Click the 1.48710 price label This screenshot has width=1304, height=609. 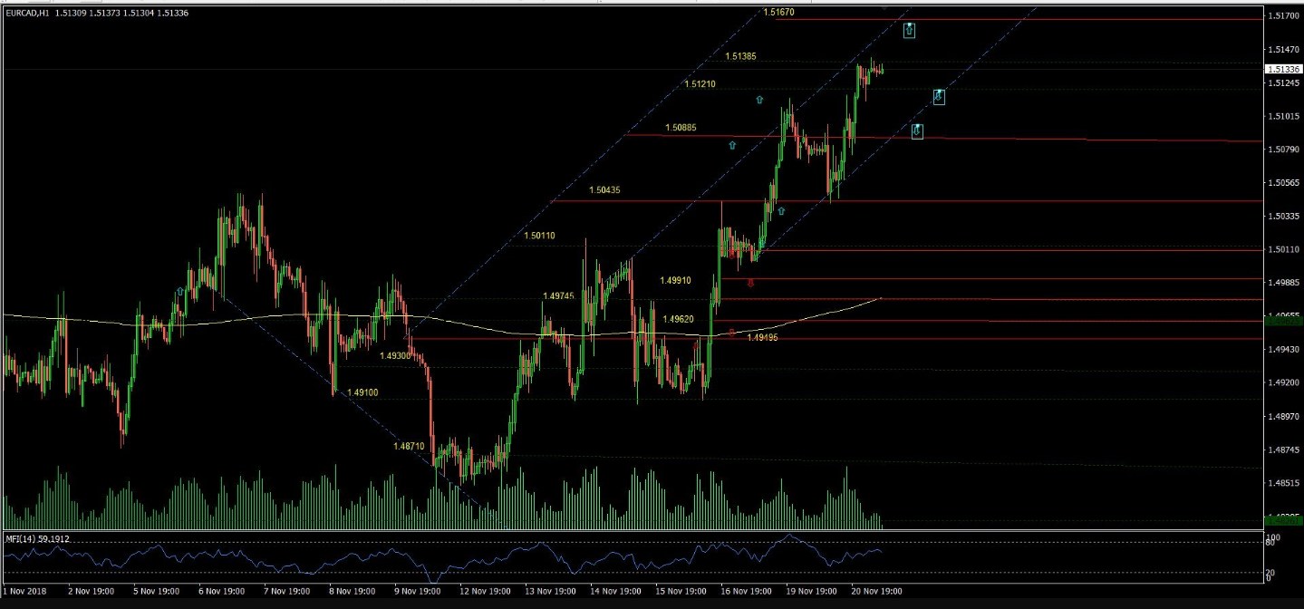click(409, 446)
